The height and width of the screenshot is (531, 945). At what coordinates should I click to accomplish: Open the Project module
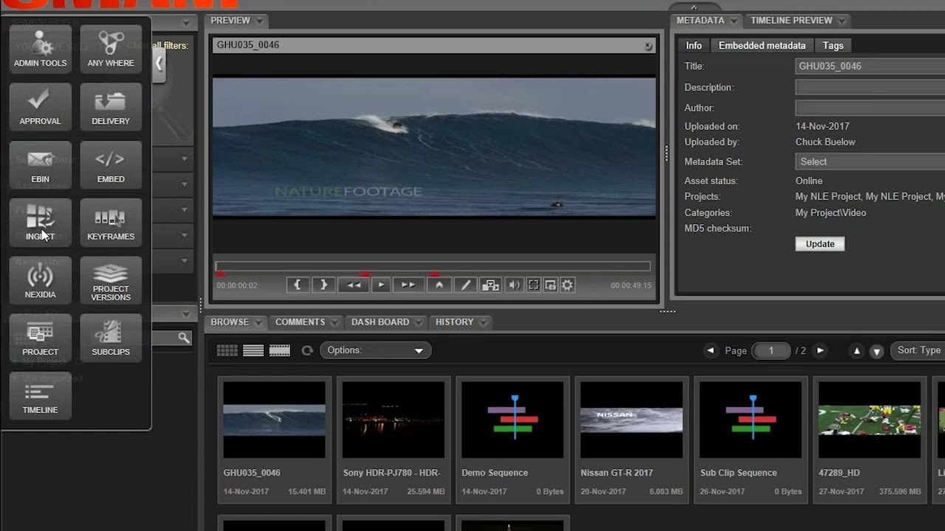coord(40,338)
